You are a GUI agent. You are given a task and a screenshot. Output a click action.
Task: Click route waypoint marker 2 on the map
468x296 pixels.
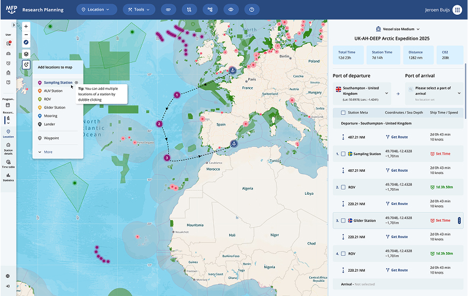point(159,124)
